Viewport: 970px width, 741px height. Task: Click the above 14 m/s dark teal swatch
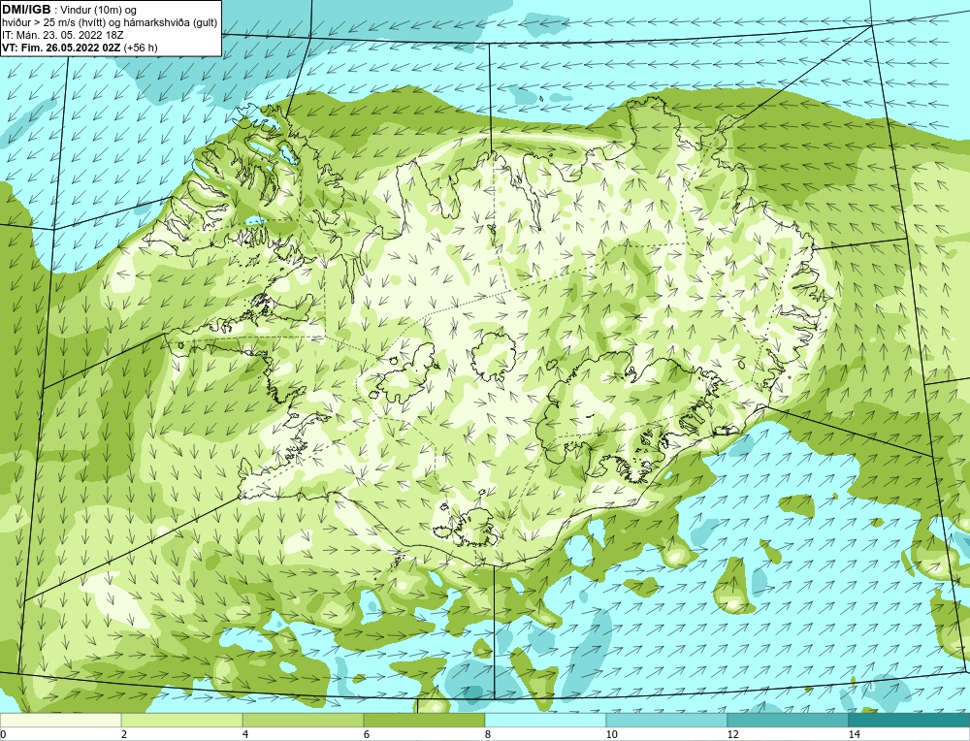(910, 721)
